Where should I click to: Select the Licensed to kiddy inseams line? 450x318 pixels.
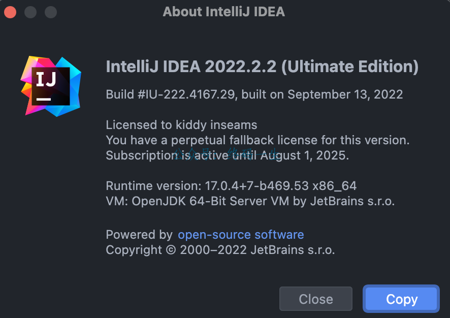[x=181, y=125]
